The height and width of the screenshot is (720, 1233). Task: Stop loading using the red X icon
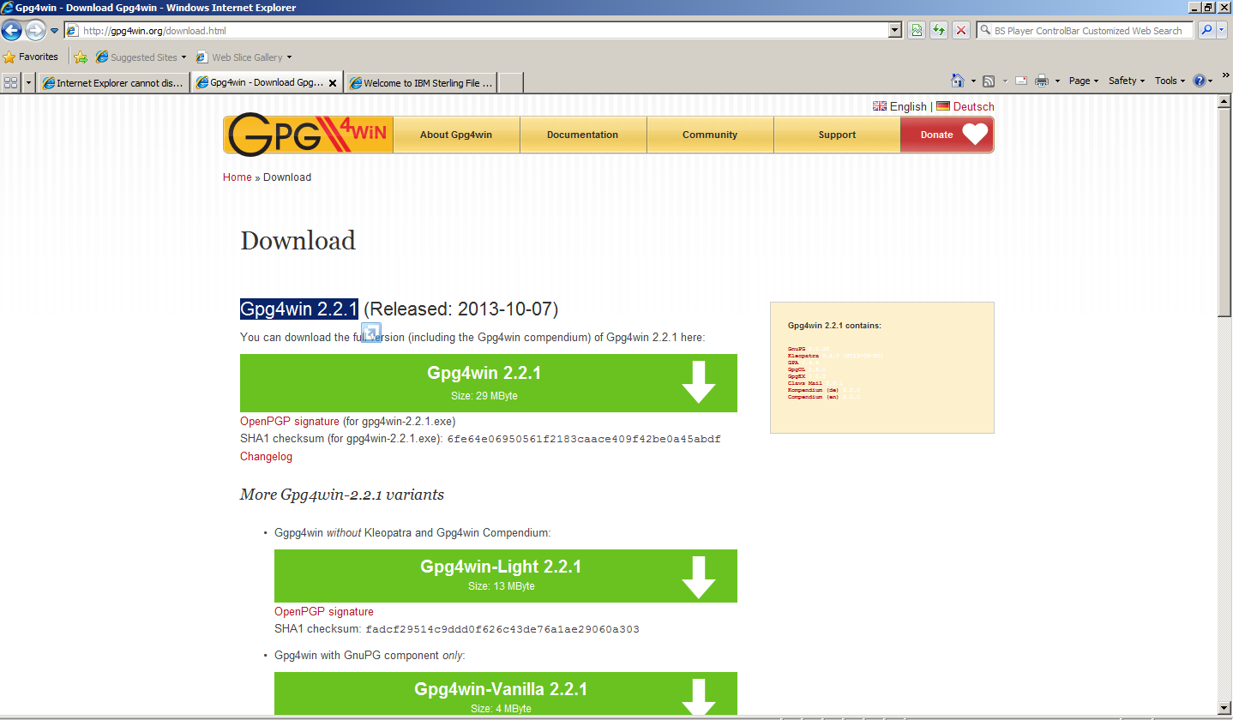click(960, 30)
